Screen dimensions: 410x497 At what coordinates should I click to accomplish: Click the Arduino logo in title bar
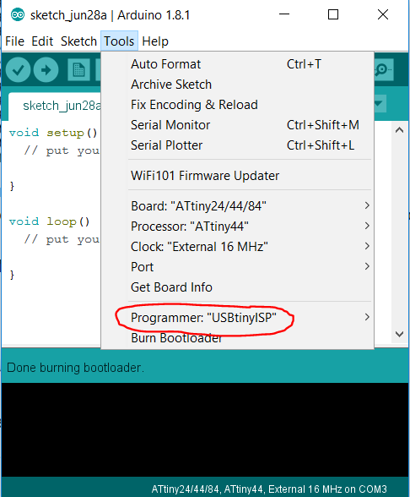pos(18,14)
